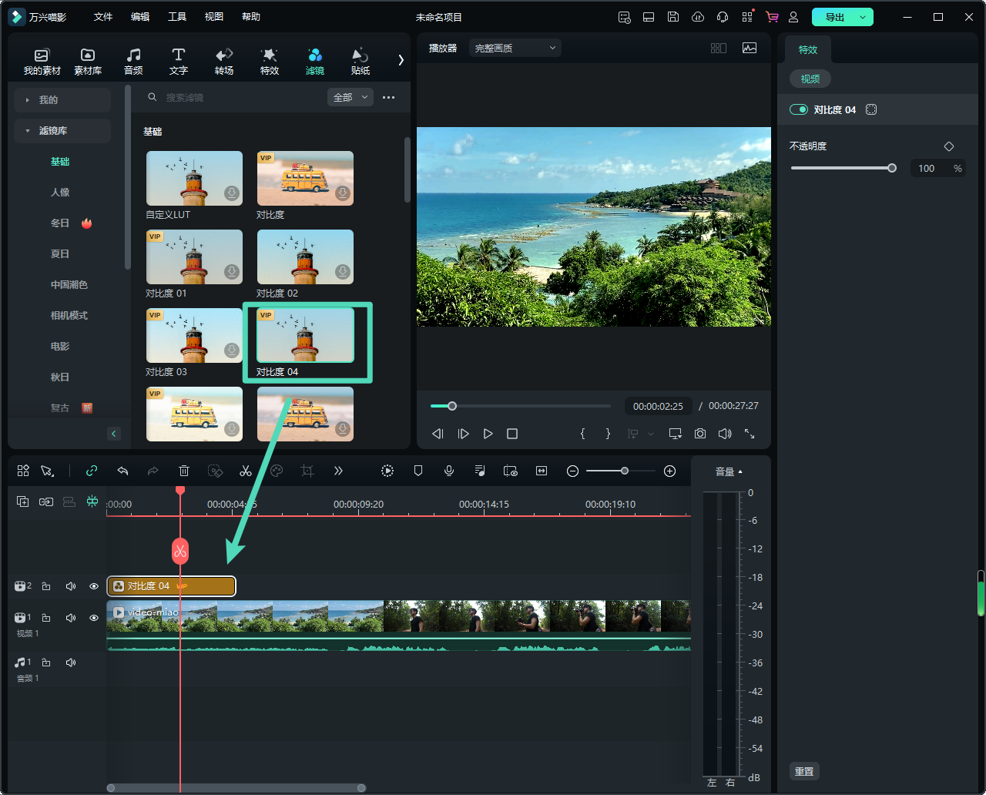Open the 完整画质 quality dropdown

(x=515, y=48)
